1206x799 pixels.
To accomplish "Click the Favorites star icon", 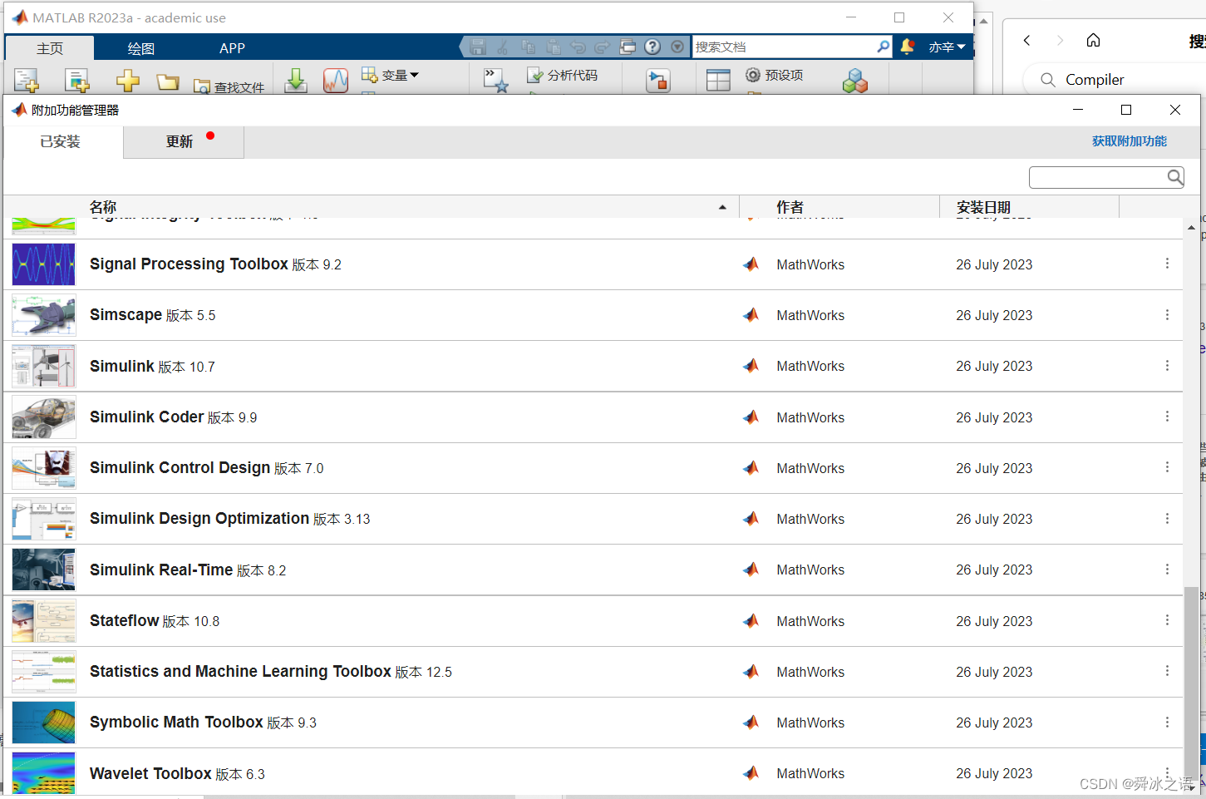I will pyautogui.click(x=496, y=81).
